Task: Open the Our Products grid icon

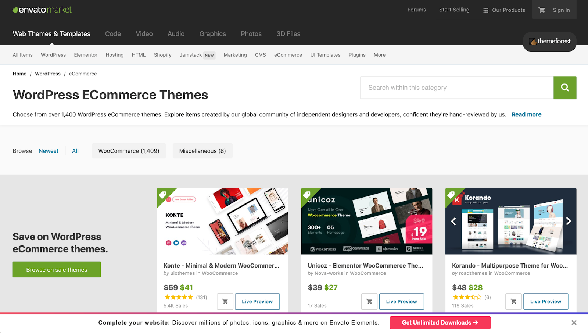Action: [486, 10]
